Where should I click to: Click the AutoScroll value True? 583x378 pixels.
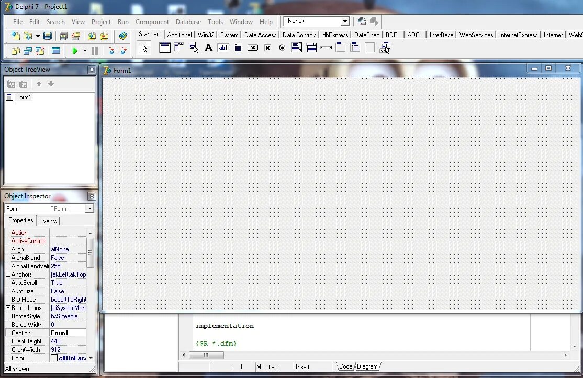(x=68, y=283)
